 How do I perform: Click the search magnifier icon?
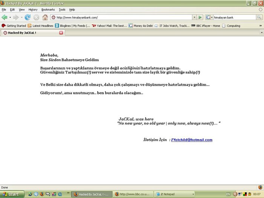tap(259, 17)
